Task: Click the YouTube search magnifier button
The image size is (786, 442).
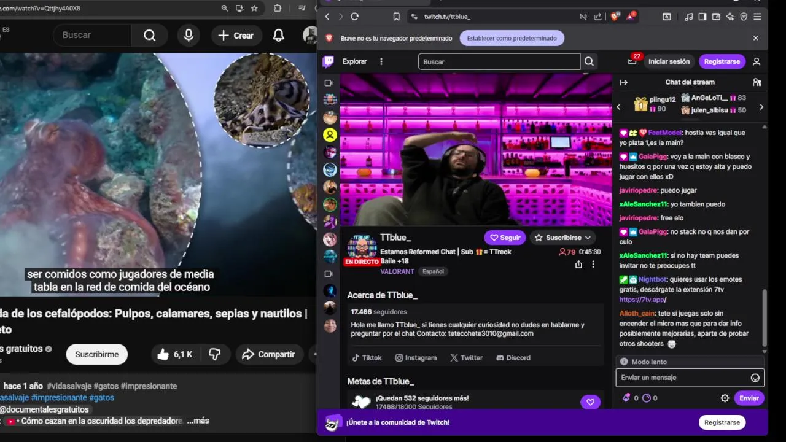Action: [x=150, y=36]
